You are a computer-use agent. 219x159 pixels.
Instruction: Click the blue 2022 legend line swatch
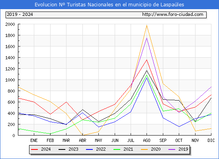point(89,149)
